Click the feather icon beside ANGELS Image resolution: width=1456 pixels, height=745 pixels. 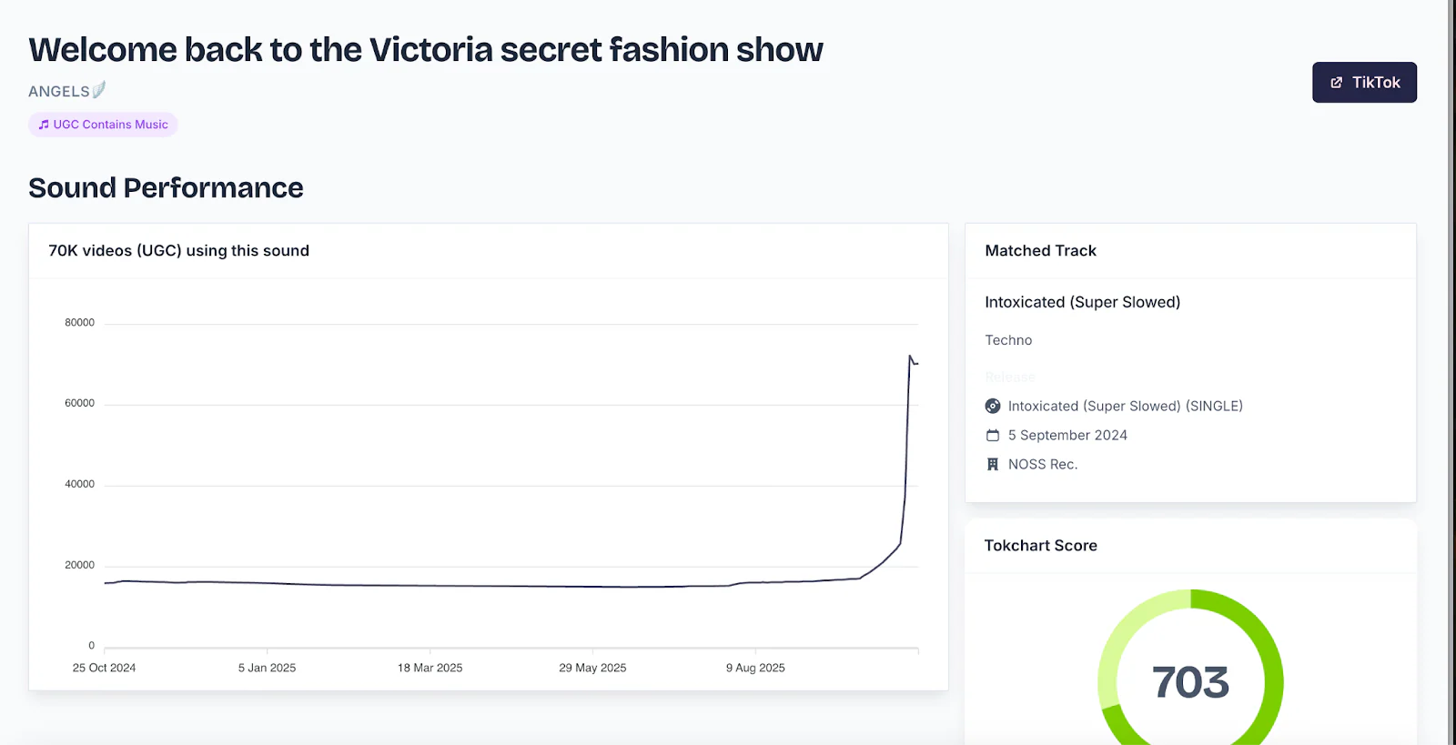pyautogui.click(x=99, y=89)
